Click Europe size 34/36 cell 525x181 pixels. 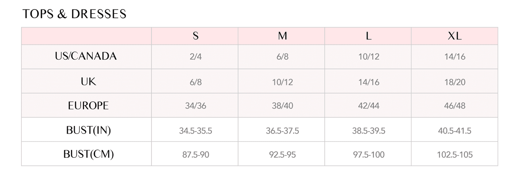pos(195,106)
